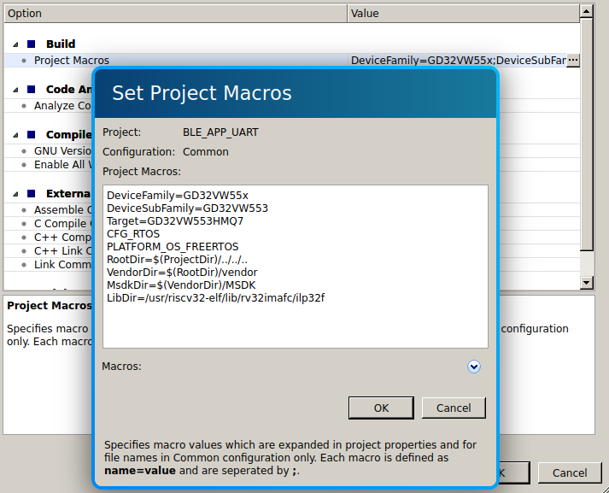Click the blue square icon beside Build
The height and width of the screenshot is (493, 609).
(x=31, y=44)
